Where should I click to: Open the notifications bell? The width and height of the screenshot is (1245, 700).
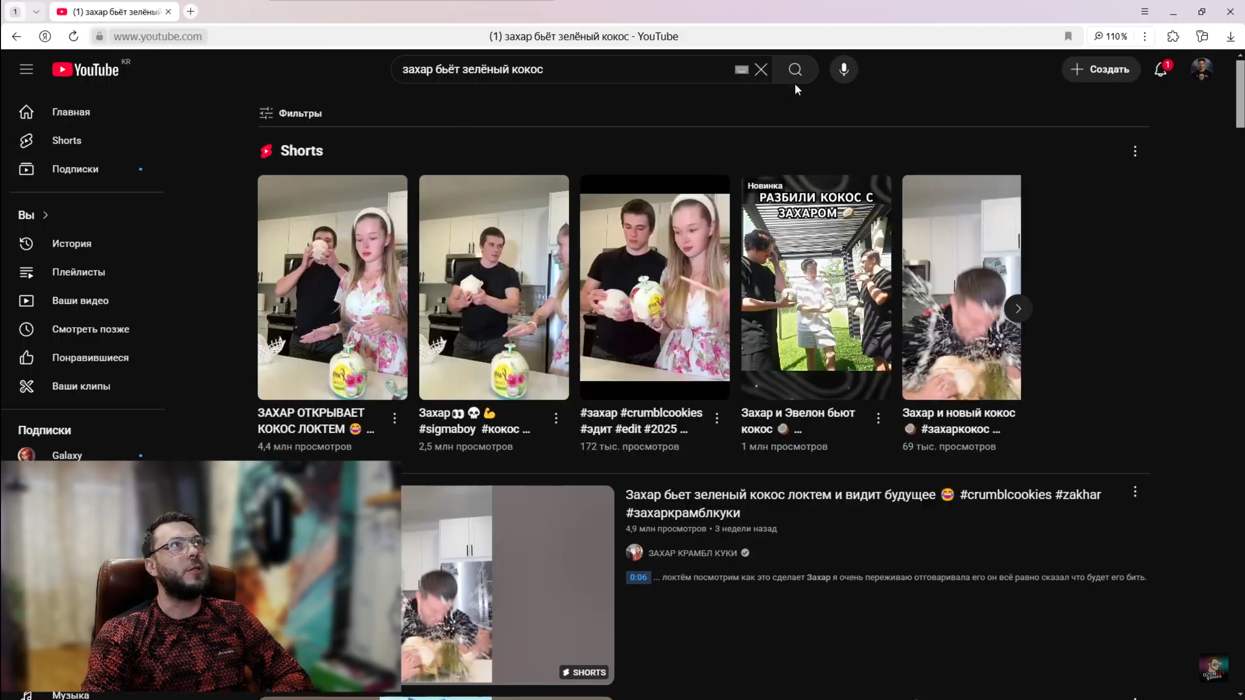coord(1160,70)
